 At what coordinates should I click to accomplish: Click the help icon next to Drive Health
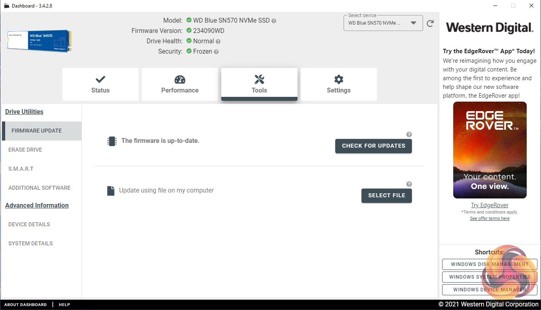218,41
